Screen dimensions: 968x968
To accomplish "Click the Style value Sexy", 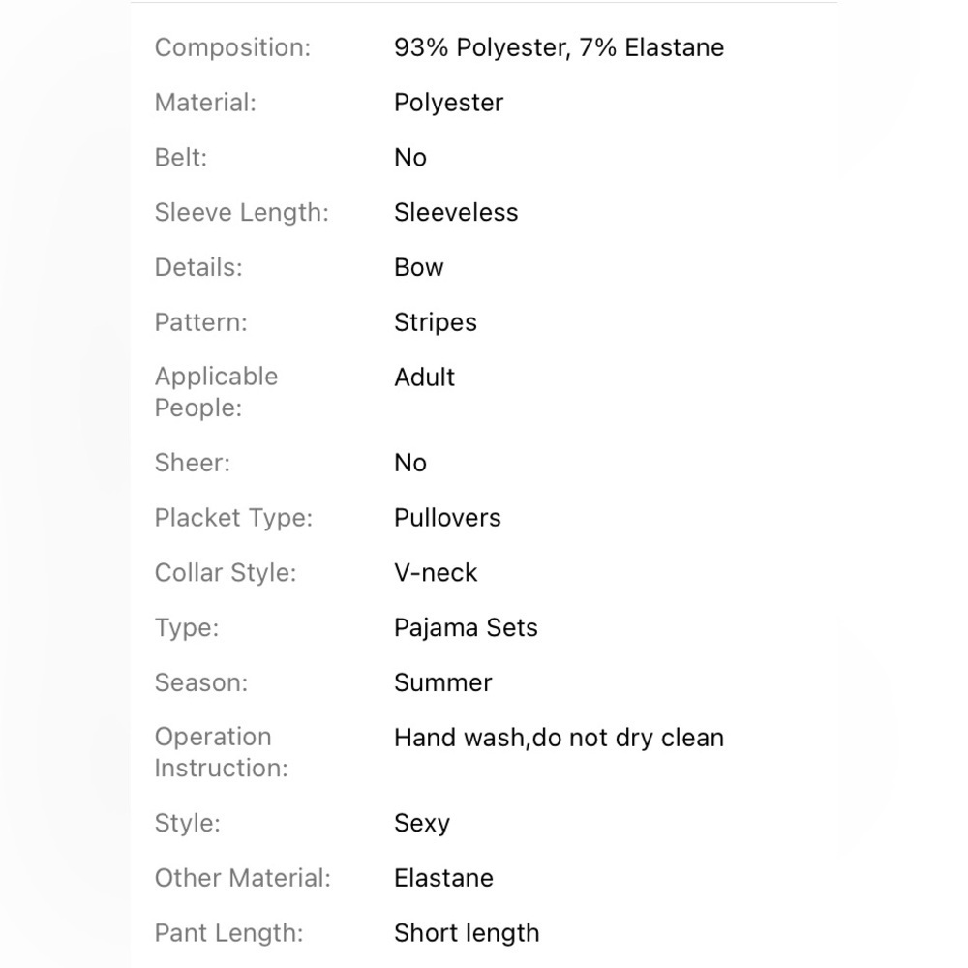I will tap(422, 824).
